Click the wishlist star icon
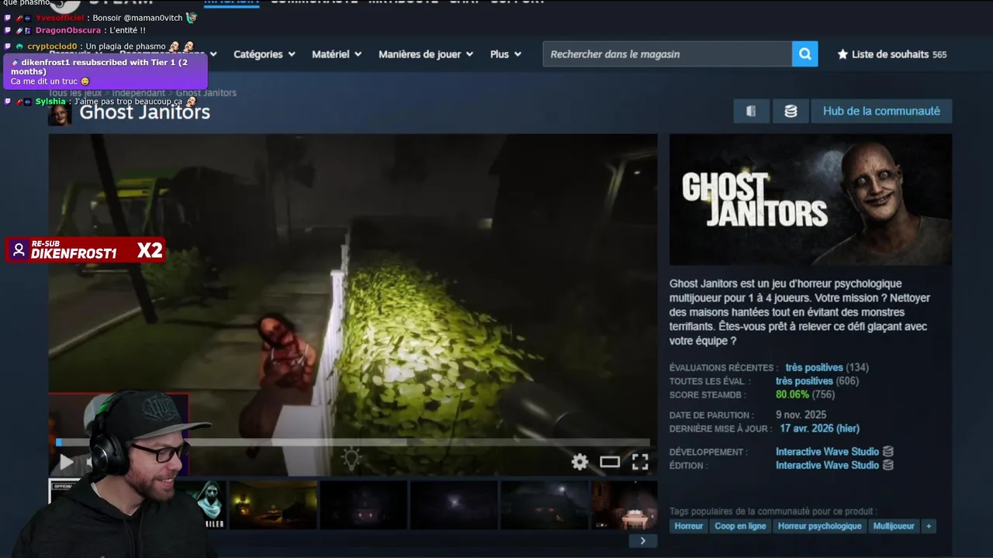The image size is (993, 558). coord(842,54)
